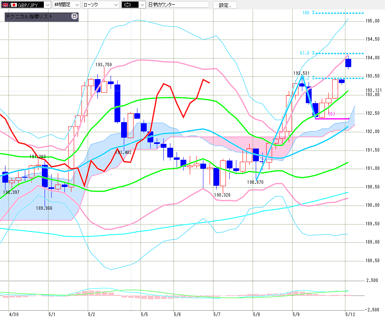This screenshot has height=318, width=385.
Task: Click the magenta (6) day count marker
Action: point(331,114)
